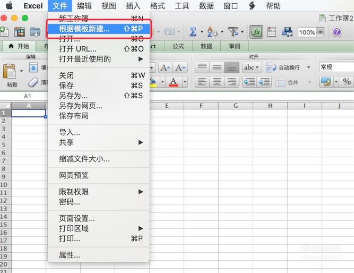Toggle align text right
The height and width of the screenshot is (273, 354).
(231, 82)
